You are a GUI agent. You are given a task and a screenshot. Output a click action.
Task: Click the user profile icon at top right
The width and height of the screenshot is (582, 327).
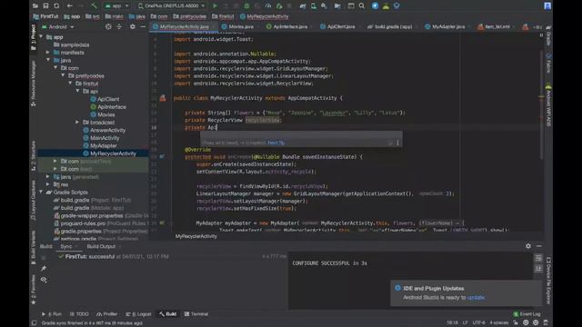click(547, 5)
